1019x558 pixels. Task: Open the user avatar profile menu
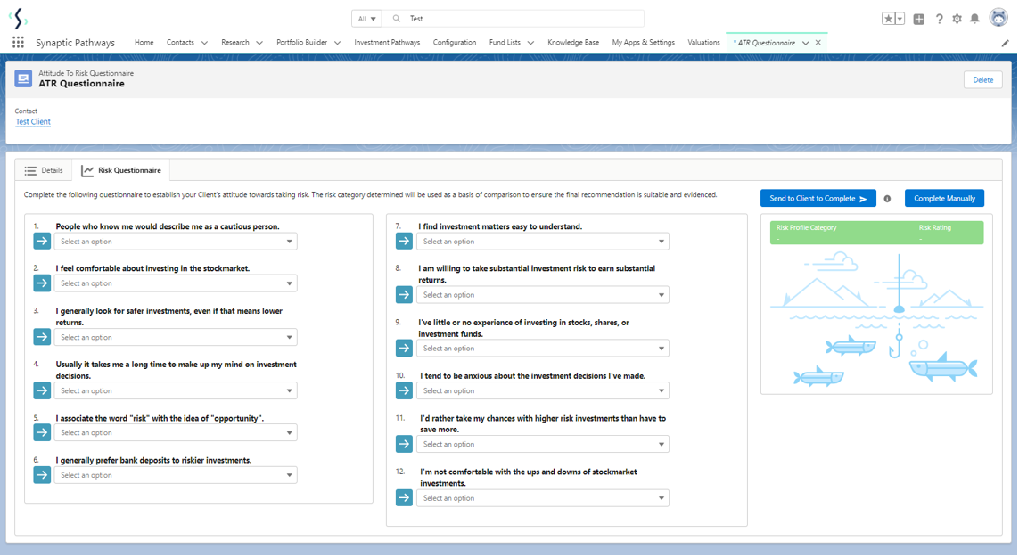[998, 19]
